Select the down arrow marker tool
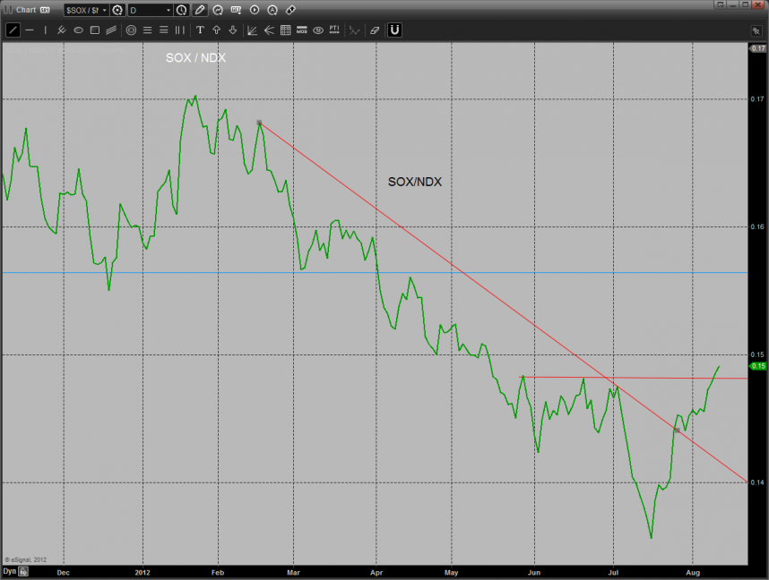 pos(233,30)
